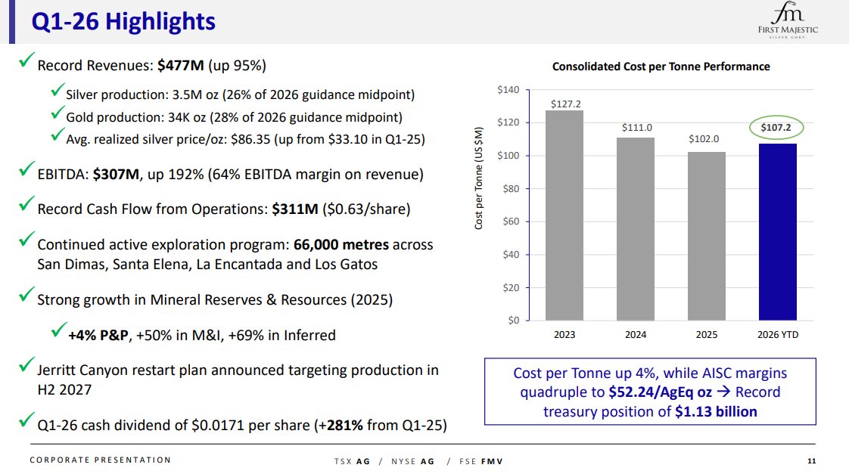The height and width of the screenshot is (474, 849).
Task: Click the 'FSE FMV' ticker in footer
Action: tap(480, 462)
